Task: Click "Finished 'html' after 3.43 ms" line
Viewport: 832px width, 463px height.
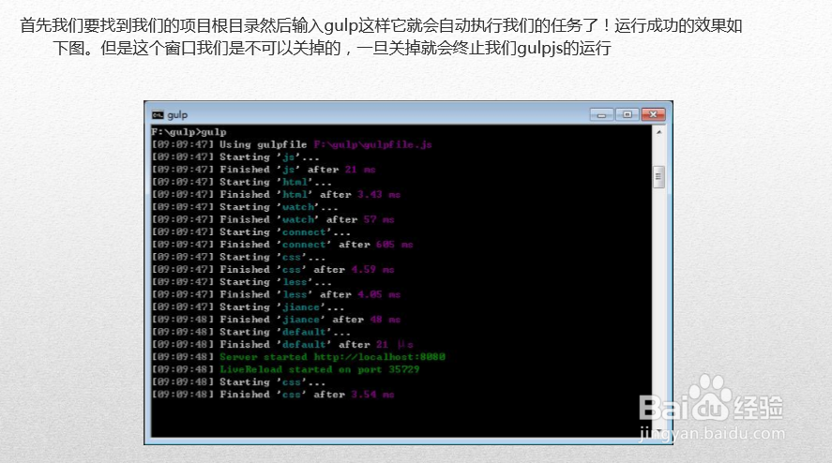Action: coord(276,195)
